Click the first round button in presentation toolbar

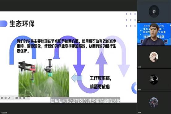2,98
